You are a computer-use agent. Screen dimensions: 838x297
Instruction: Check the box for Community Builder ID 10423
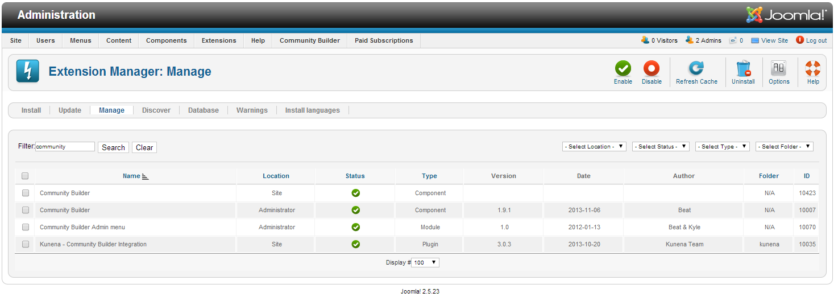click(26, 193)
